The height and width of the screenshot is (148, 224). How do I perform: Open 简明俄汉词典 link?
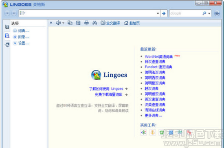[x=155, y=94]
